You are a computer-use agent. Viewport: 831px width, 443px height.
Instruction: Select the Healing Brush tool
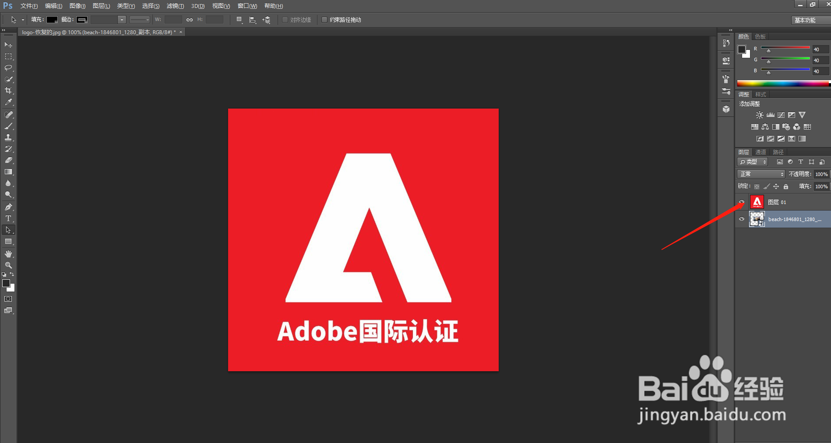(x=8, y=115)
